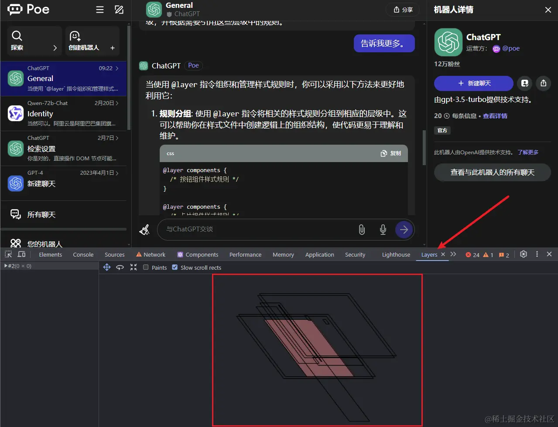Select the rotate mode tool in Layers
This screenshot has height=427, width=558.
coord(120,268)
